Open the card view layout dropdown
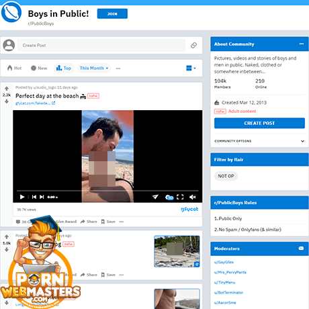Viewport: 309px width, 309px height. click(191, 68)
